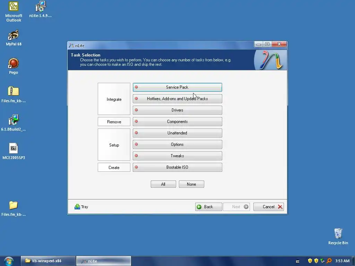This screenshot has width=355, height=266.
Task: Toggle Hotfixes, Add-ons and Update Packs task
Action: click(x=177, y=99)
